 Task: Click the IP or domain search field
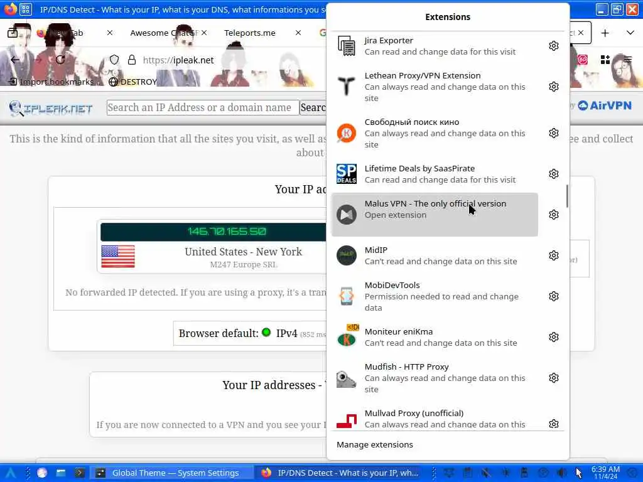[x=203, y=107]
